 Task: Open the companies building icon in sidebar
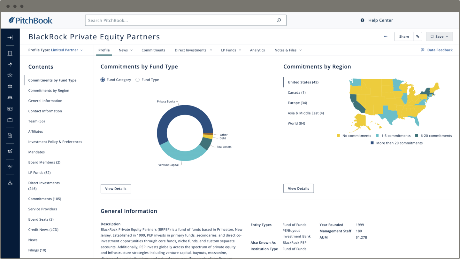(10, 53)
